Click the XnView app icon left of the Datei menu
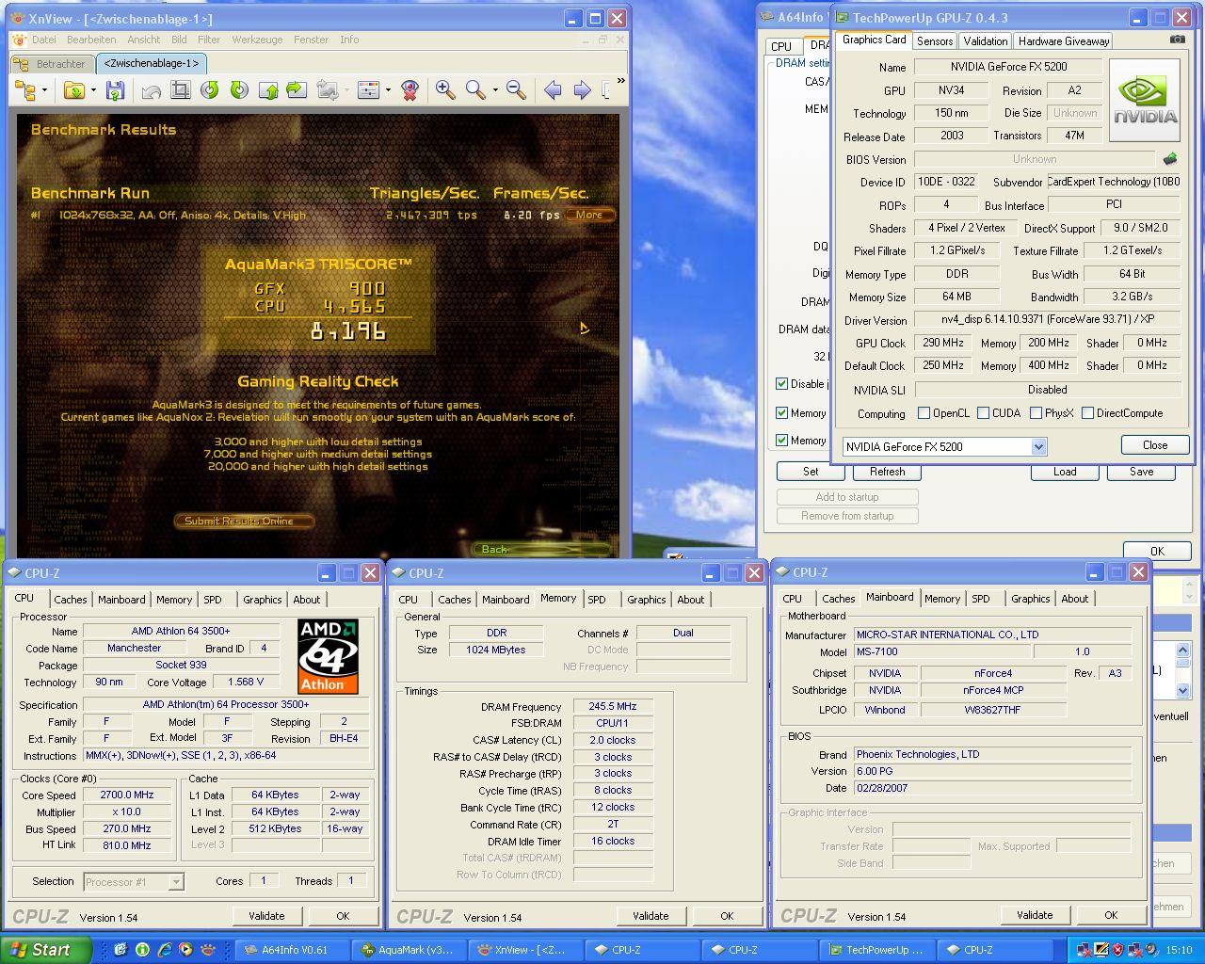The height and width of the screenshot is (964, 1205). point(19,40)
